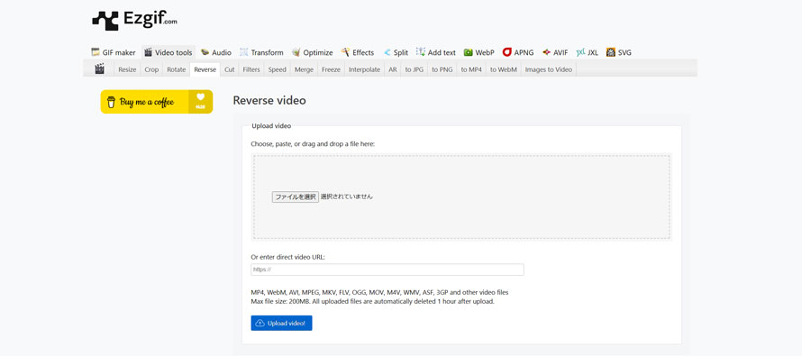Click the heart icon on coffee banner
This screenshot has width=802, height=356.
click(200, 96)
